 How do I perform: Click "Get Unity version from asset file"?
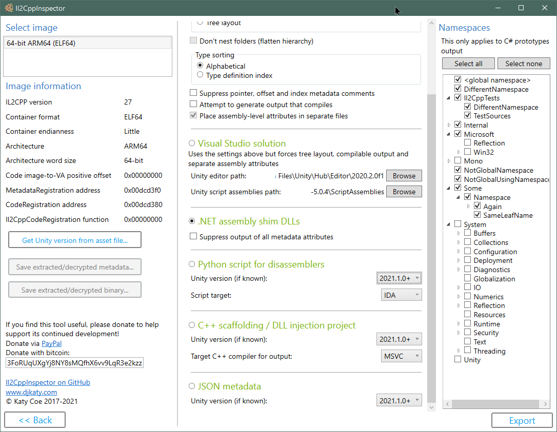coord(74,239)
